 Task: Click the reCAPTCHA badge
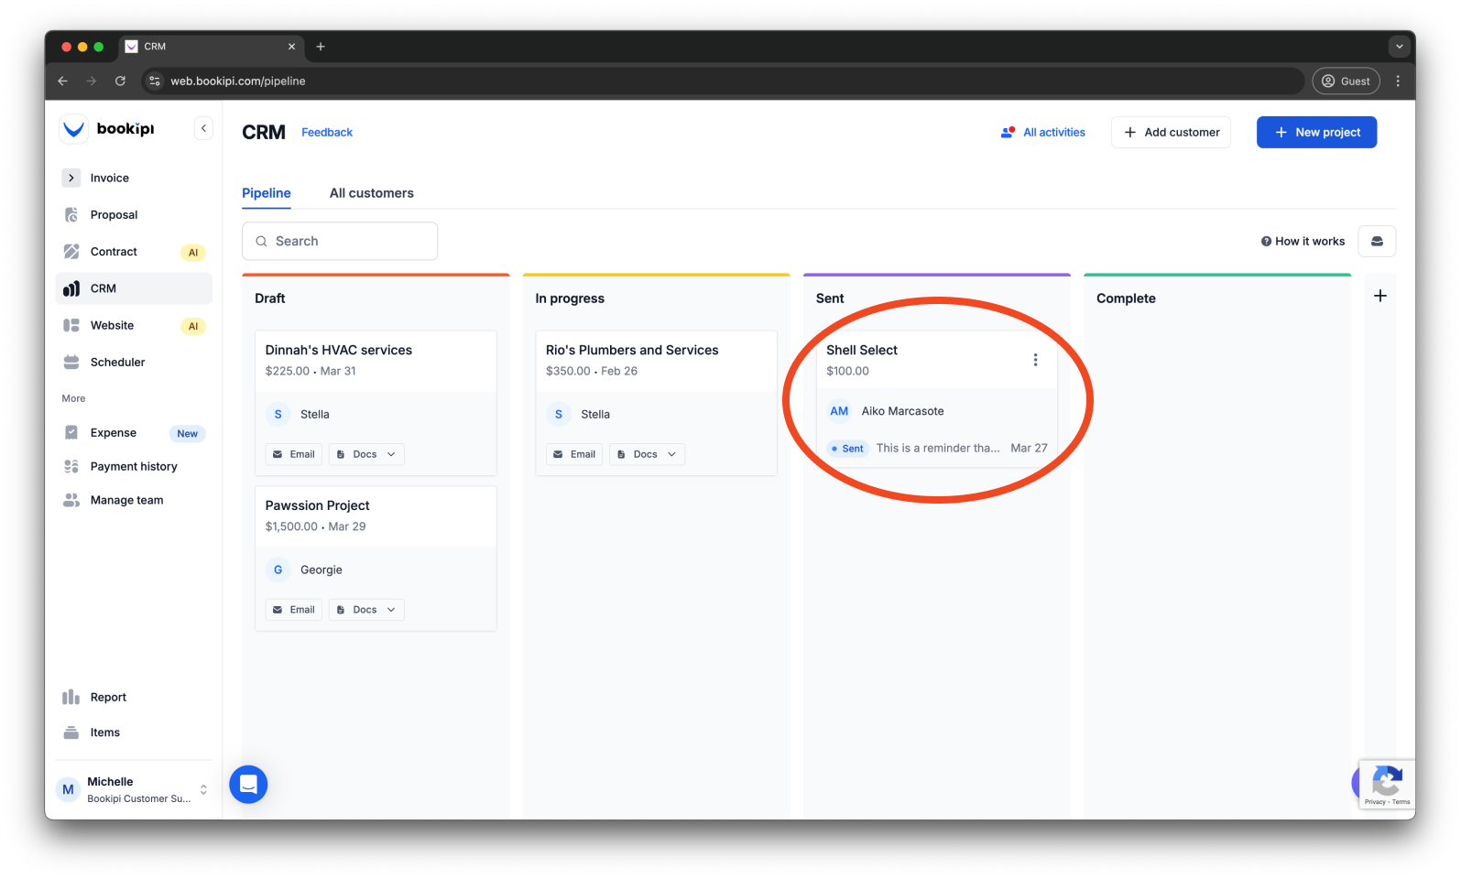pyautogui.click(x=1387, y=785)
